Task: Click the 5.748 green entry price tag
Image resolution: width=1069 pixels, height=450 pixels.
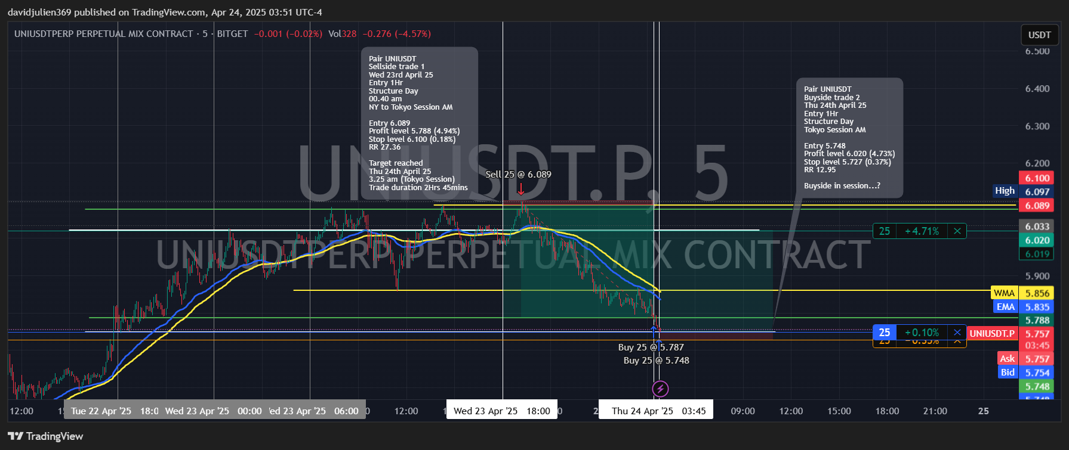Action: click(1037, 386)
